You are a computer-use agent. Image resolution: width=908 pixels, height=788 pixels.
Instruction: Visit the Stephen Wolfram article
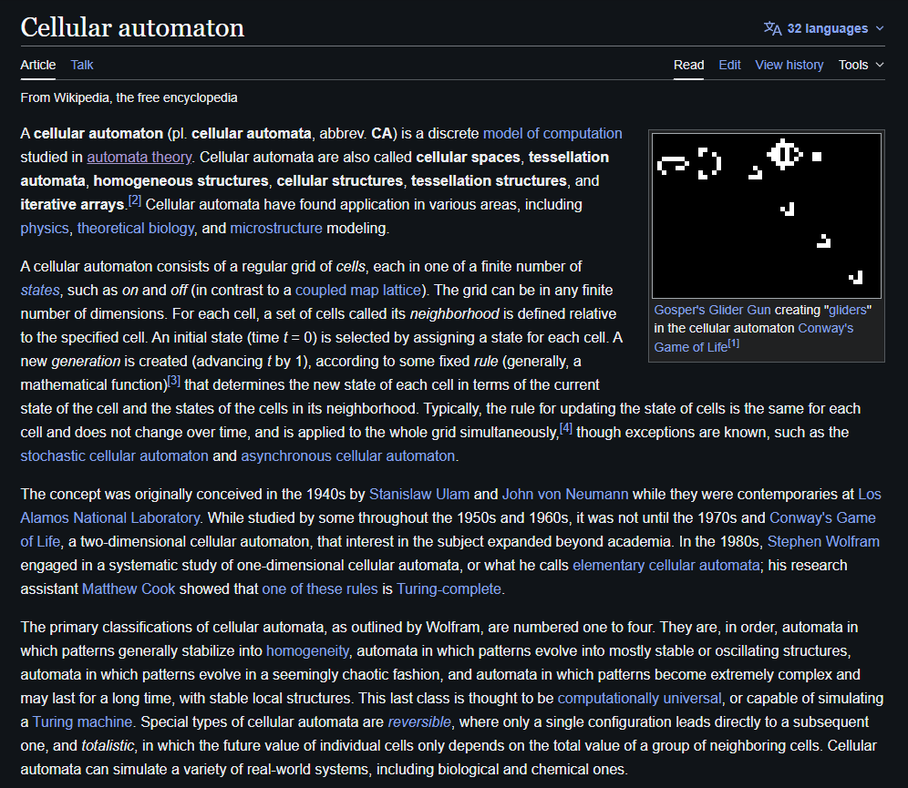click(823, 541)
